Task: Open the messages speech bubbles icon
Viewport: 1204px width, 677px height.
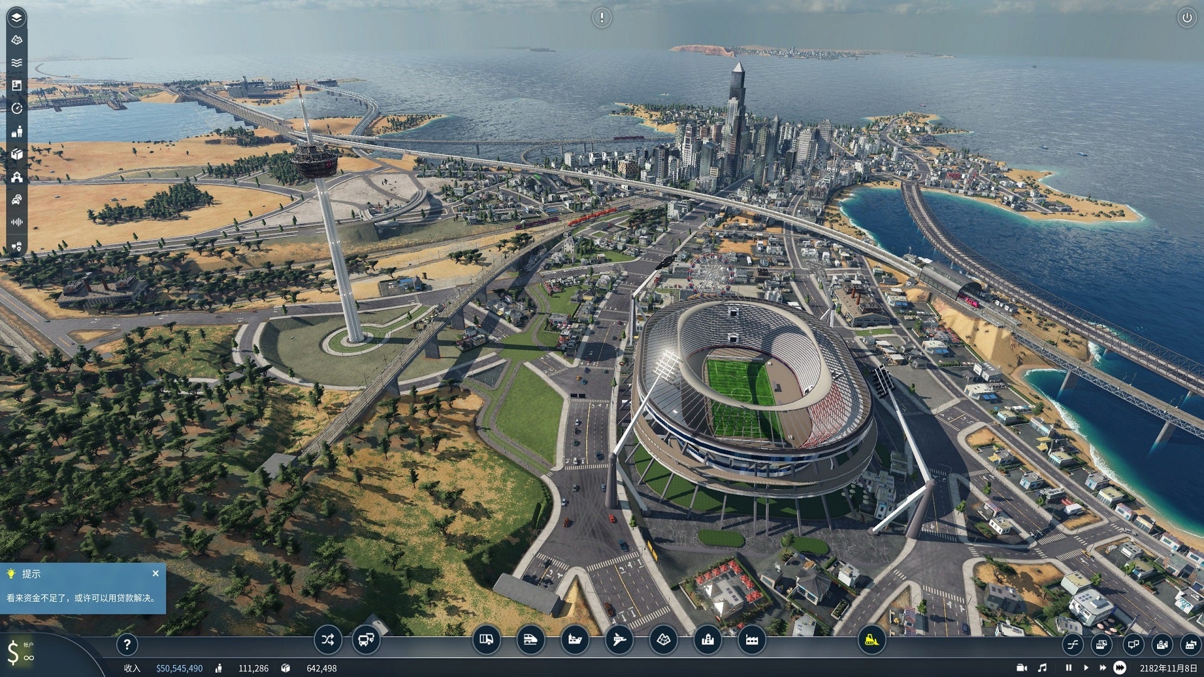Action: [1133, 644]
